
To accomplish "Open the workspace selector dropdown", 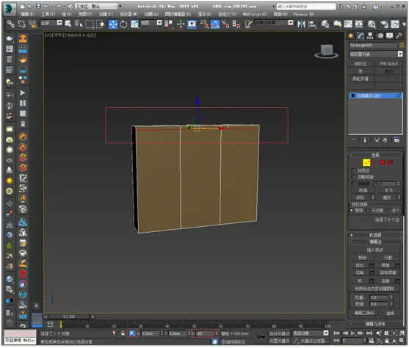I will point(96,7).
